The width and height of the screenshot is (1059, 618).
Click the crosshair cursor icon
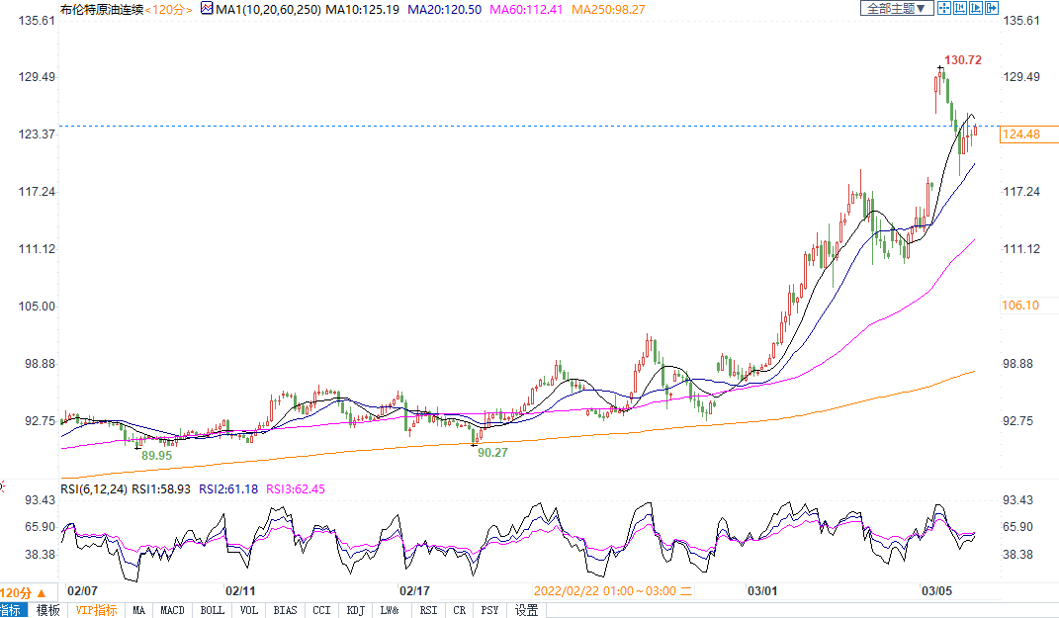[x=943, y=8]
